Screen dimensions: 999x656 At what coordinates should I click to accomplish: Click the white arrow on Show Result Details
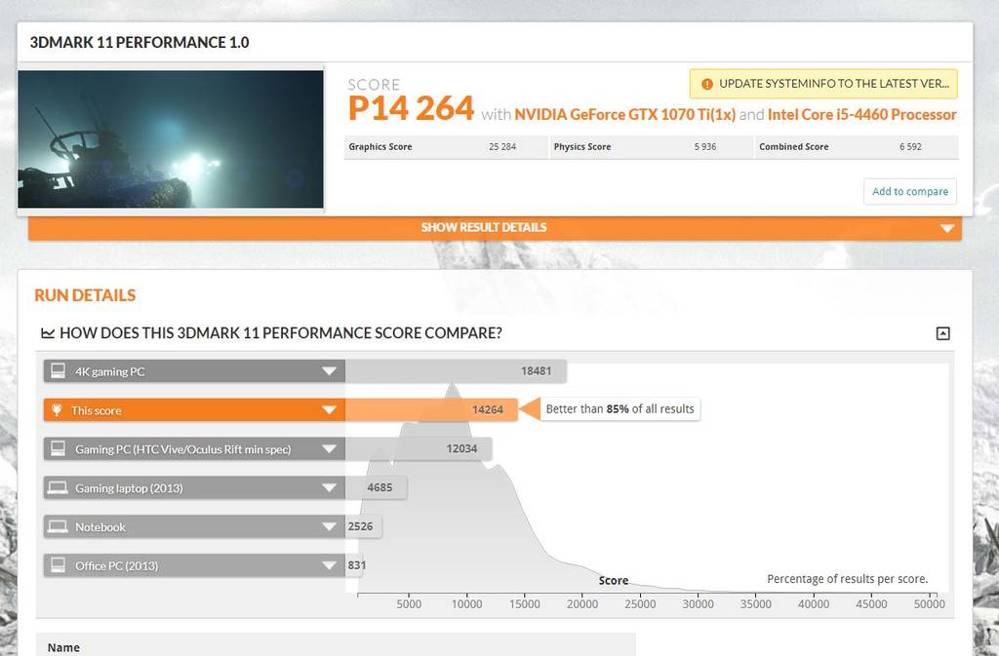coord(946,228)
